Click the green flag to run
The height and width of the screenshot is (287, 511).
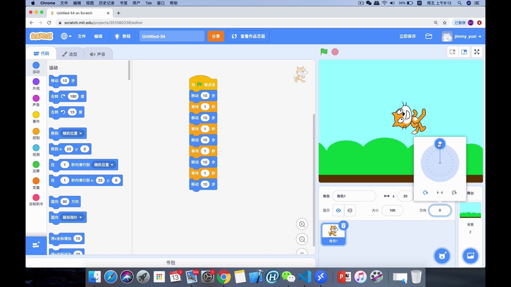point(324,52)
